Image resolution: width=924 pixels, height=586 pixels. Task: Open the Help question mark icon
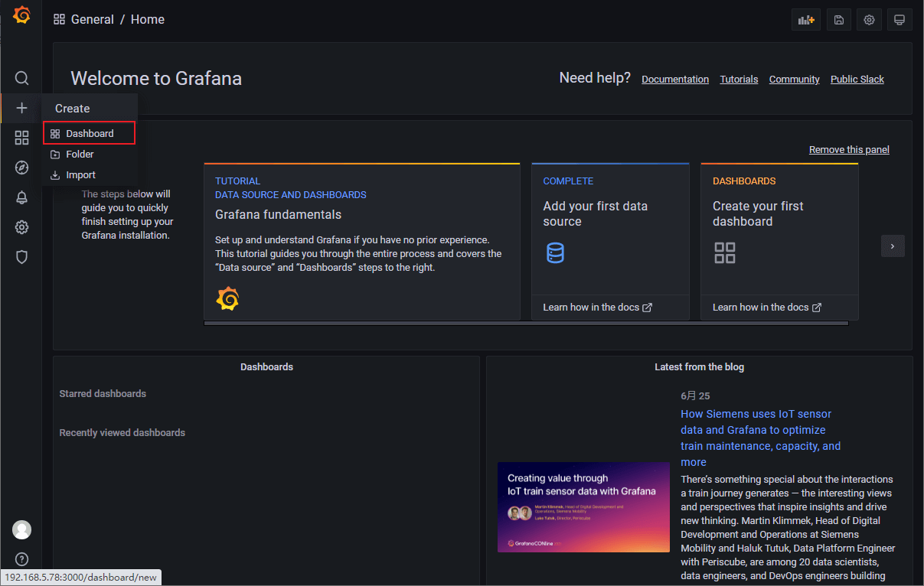pyautogui.click(x=21, y=559)
